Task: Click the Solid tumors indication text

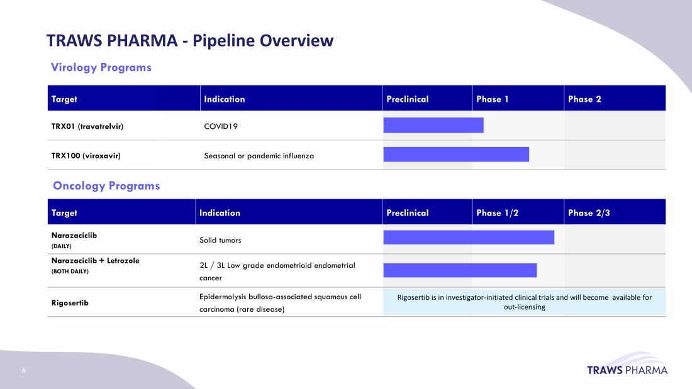Action: tap(220, 240)
